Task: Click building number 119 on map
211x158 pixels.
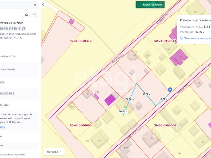Action: (x=126, y=148)
